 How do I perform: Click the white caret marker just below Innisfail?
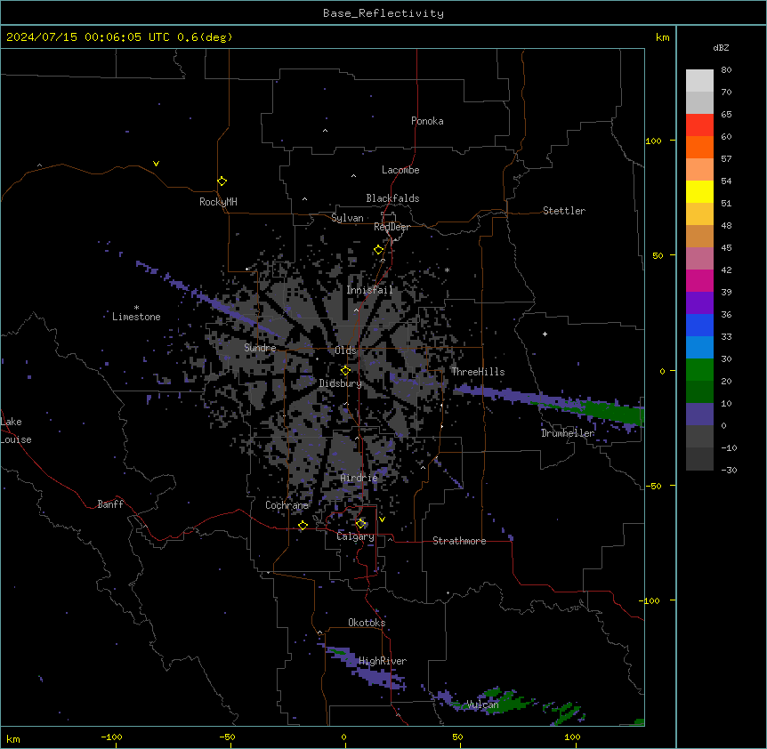356,310
